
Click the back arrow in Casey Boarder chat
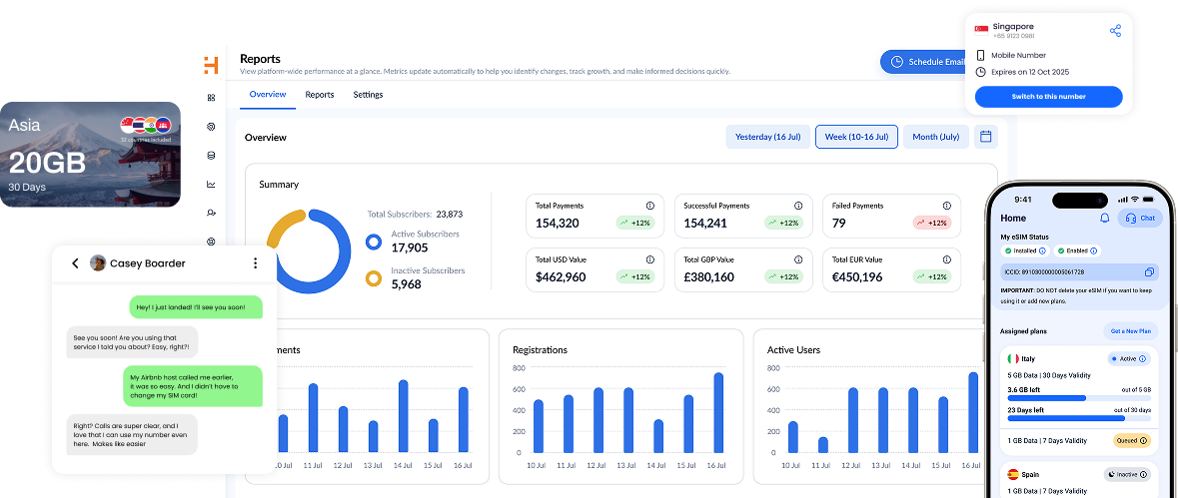coord(75,263)
